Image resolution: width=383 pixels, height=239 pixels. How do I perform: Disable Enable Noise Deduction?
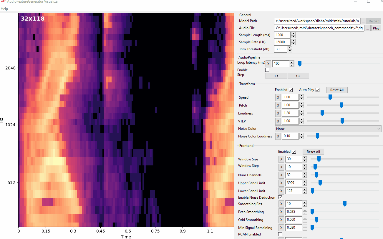pos(280,197)
